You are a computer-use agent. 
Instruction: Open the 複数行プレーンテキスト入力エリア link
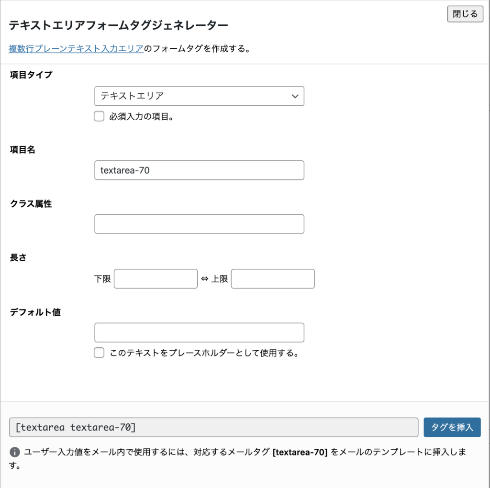[76, 48]
